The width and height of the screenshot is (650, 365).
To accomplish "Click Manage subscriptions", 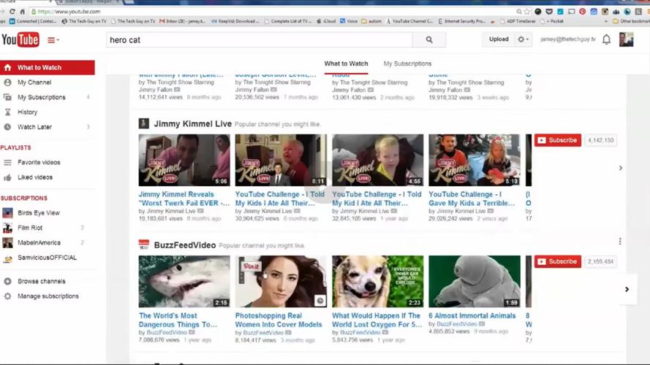I will (x=48, y=296).
